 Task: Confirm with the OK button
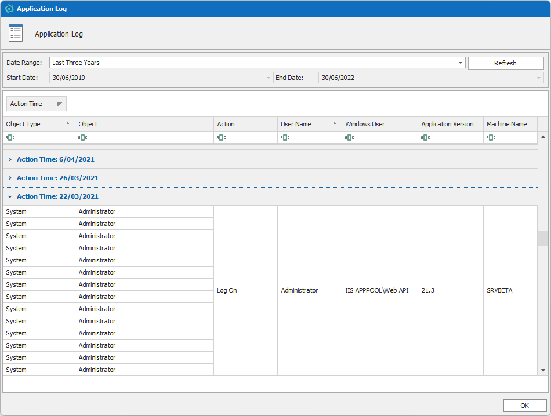[524, 406]
